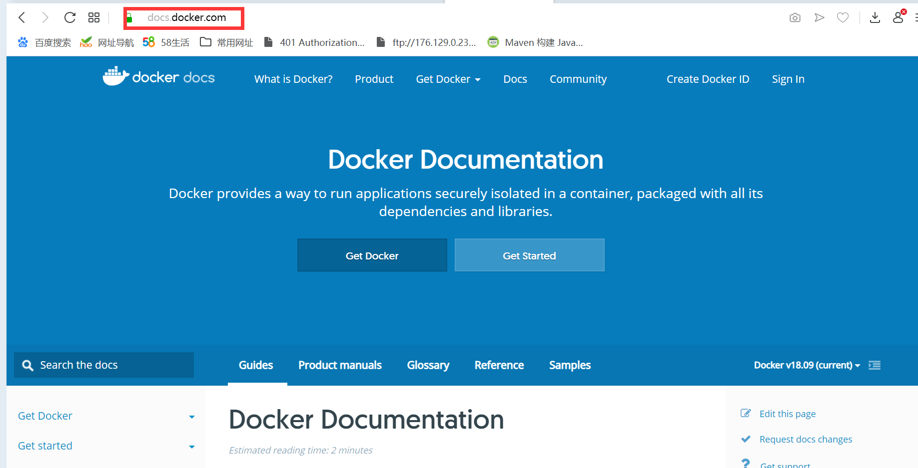Click the Search the docs field
Screen dimensions: 918x468
coord(104,365)
